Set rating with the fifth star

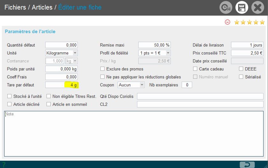(x=262, y=22)
